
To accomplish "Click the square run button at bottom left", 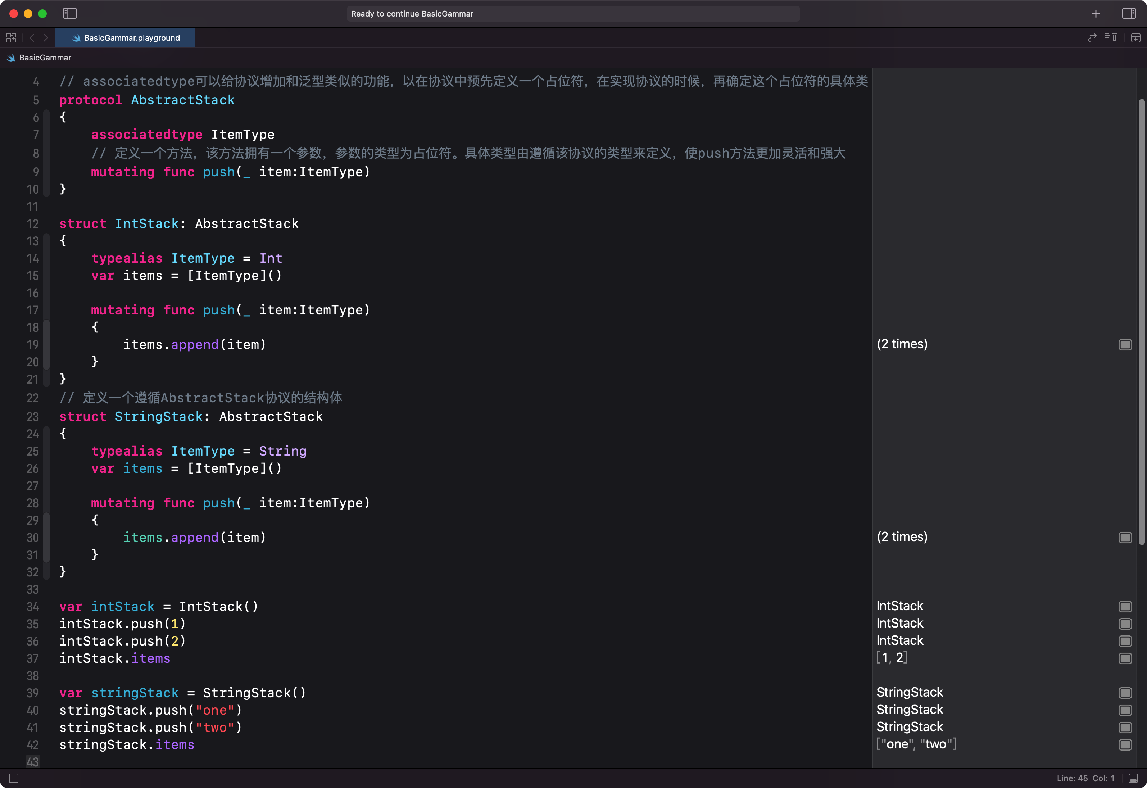I will [14, 778].
